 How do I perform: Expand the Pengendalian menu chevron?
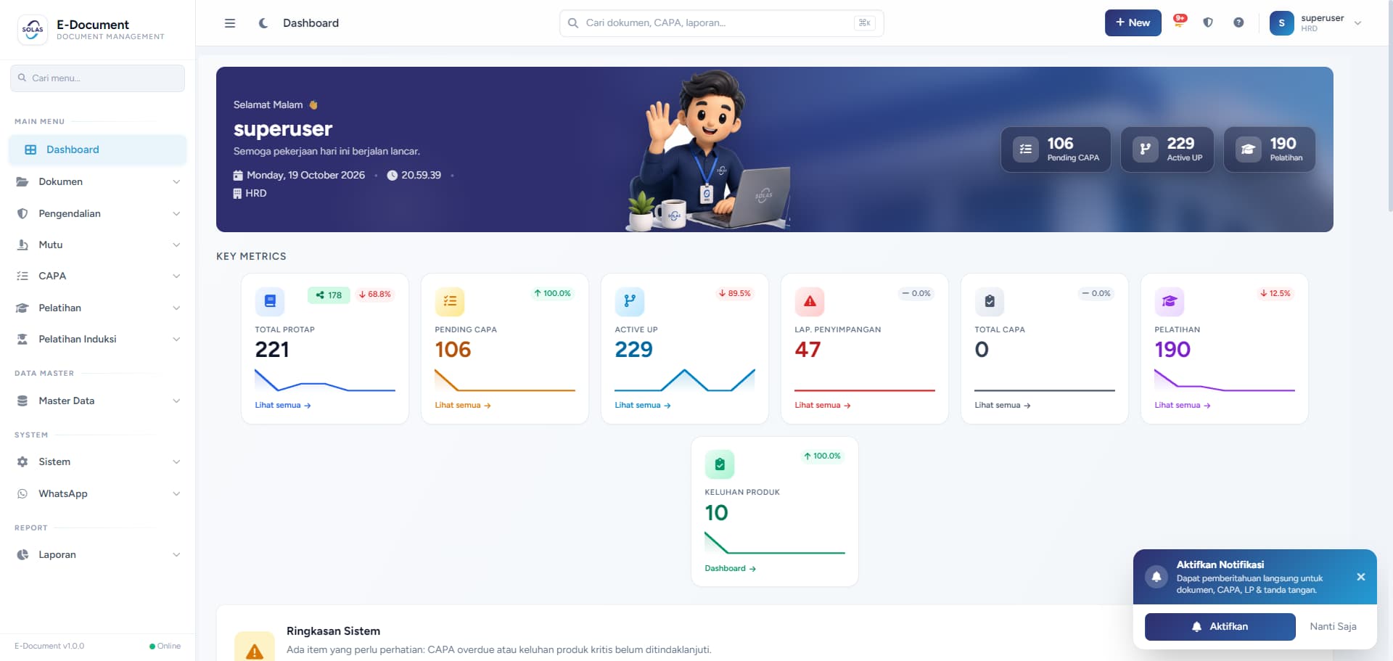(176, 213)
